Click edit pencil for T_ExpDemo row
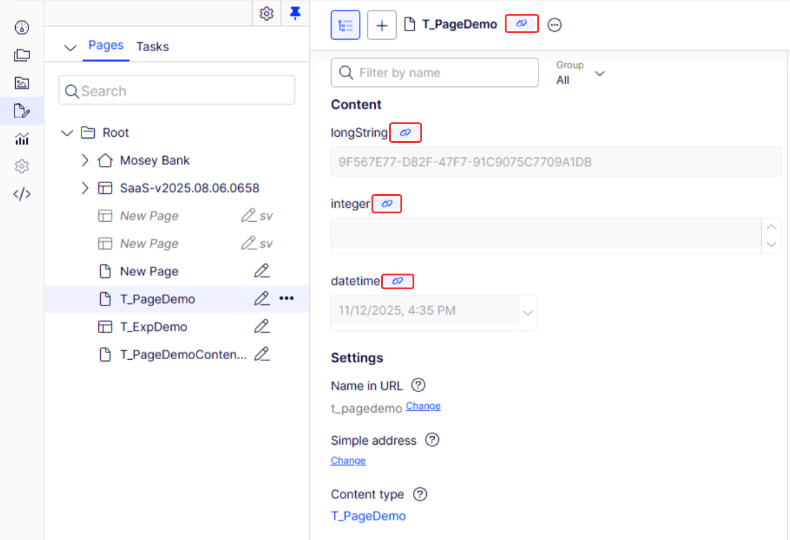Screen dimensions: 790x540 coord(262,326)
